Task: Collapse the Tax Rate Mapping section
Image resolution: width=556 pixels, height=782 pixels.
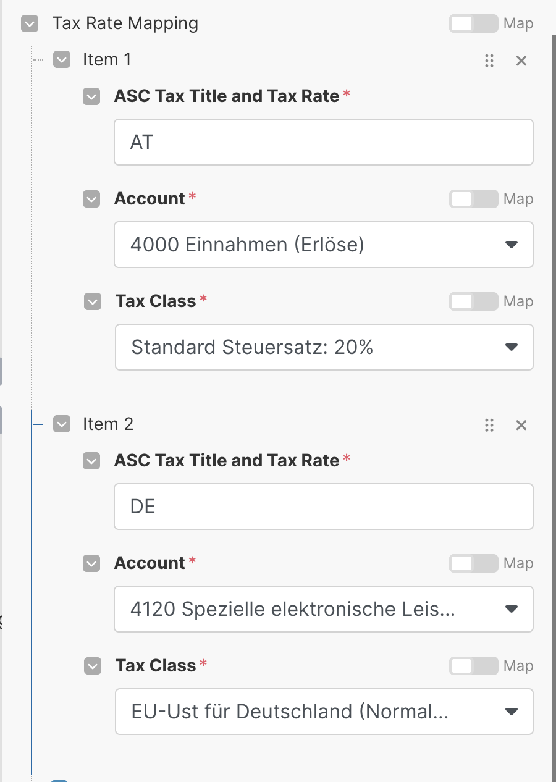Action: [x=30, y=24]
